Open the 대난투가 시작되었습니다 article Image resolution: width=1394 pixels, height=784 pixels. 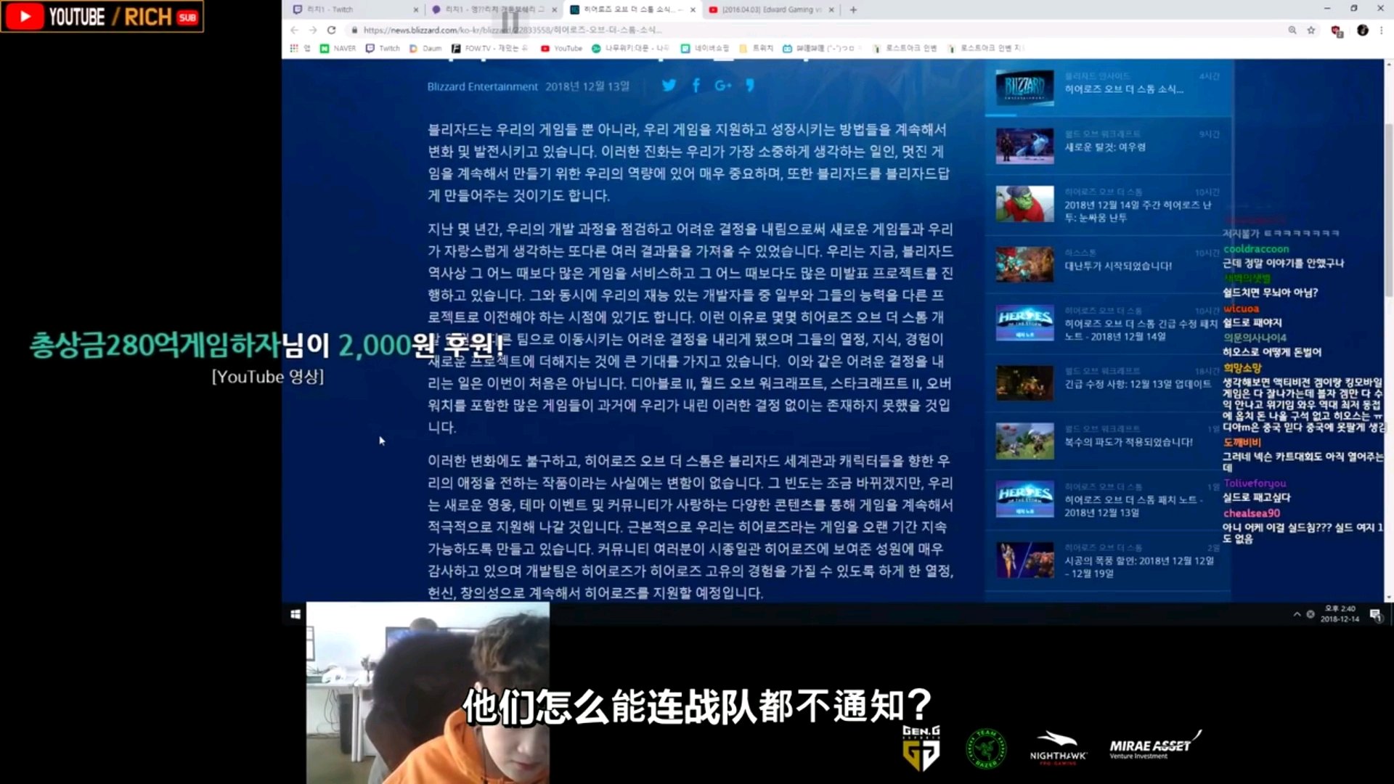click(1108, 264)
